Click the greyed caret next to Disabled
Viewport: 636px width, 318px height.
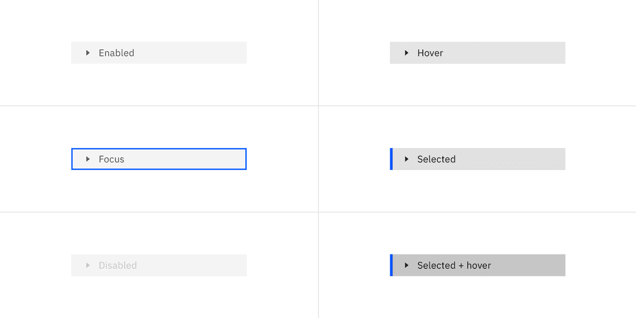coord(88,266)
